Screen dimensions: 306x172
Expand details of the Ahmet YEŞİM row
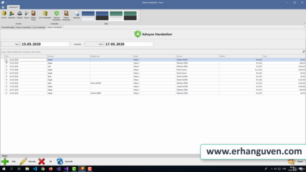click(6, 93)
